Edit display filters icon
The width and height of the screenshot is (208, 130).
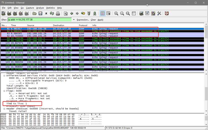[x=147, y=13]
